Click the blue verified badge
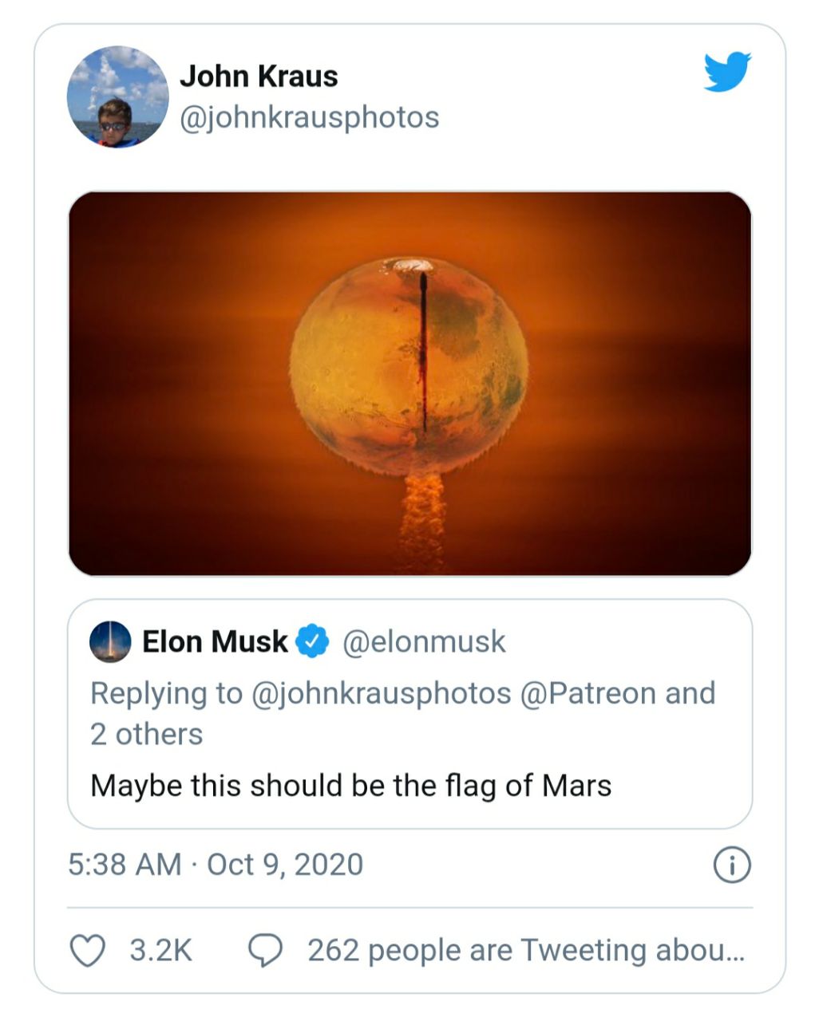The image size is (819, 1021). pos(313,641)
